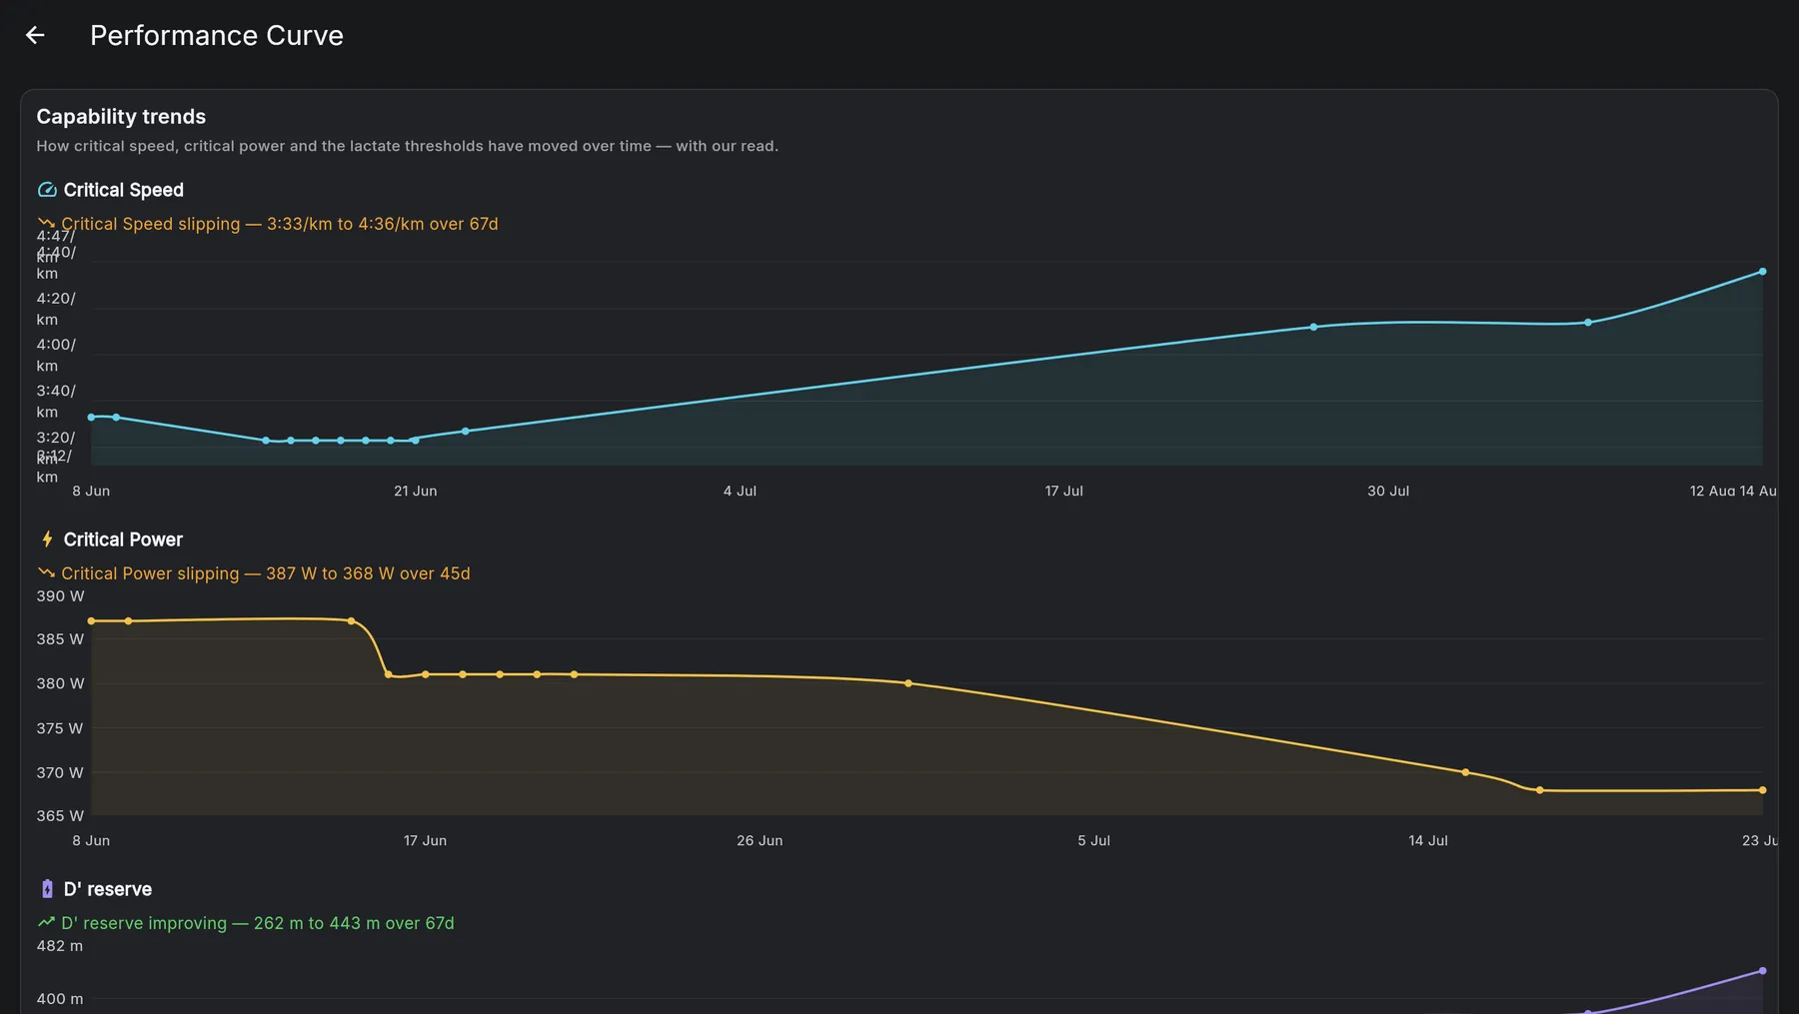Image resolution: width=1799 pixels, height=1014 pixels.
Task: Click 'Critical Power slipping — 387 W to 368 W' summary
Action: point(266,573)
